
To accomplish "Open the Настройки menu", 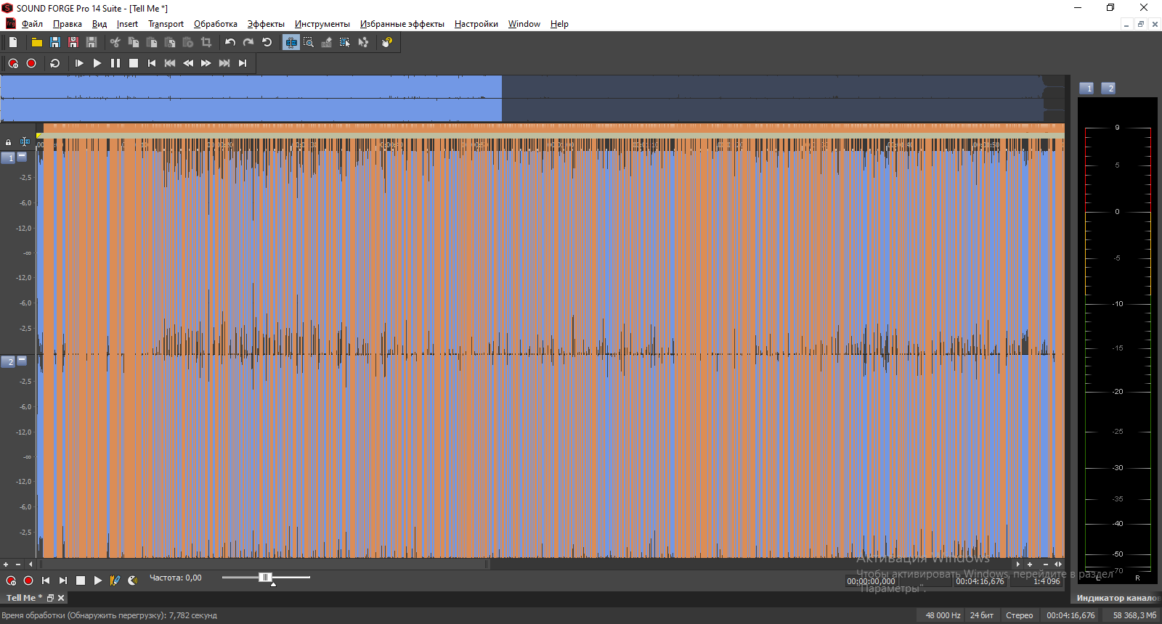I will [x=476, y=24].
